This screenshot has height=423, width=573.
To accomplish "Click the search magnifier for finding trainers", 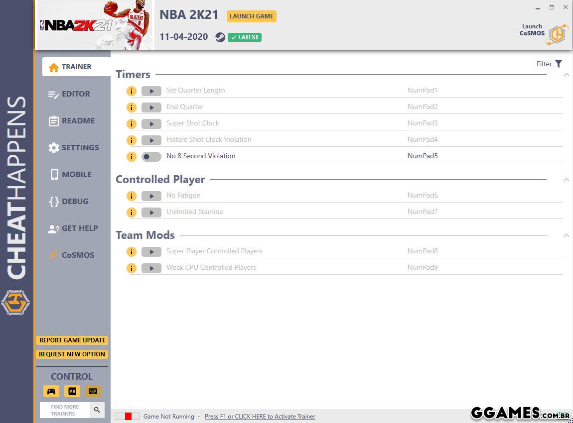I will [x=97, y=410].
